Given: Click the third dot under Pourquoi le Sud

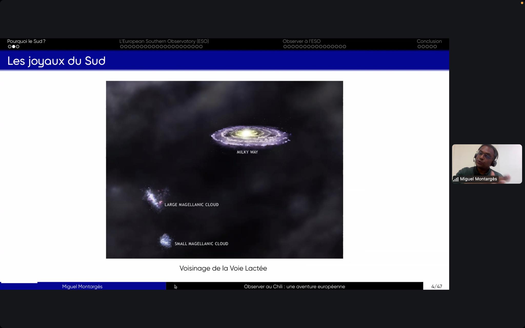Looking at the screenshot, I should pos(18,47).
